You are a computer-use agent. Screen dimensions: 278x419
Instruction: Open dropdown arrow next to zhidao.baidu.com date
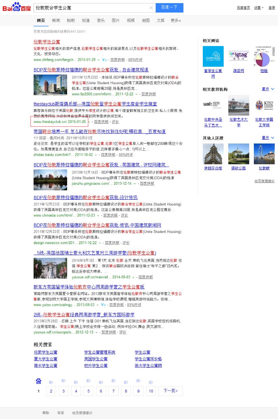(96, 155)
